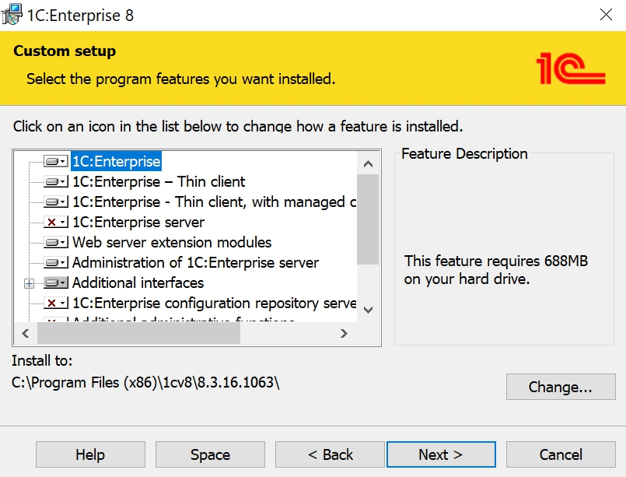626x477 pixels.
Task: Expand the Additional interfaces tree node
Action: tap(29, 284)
